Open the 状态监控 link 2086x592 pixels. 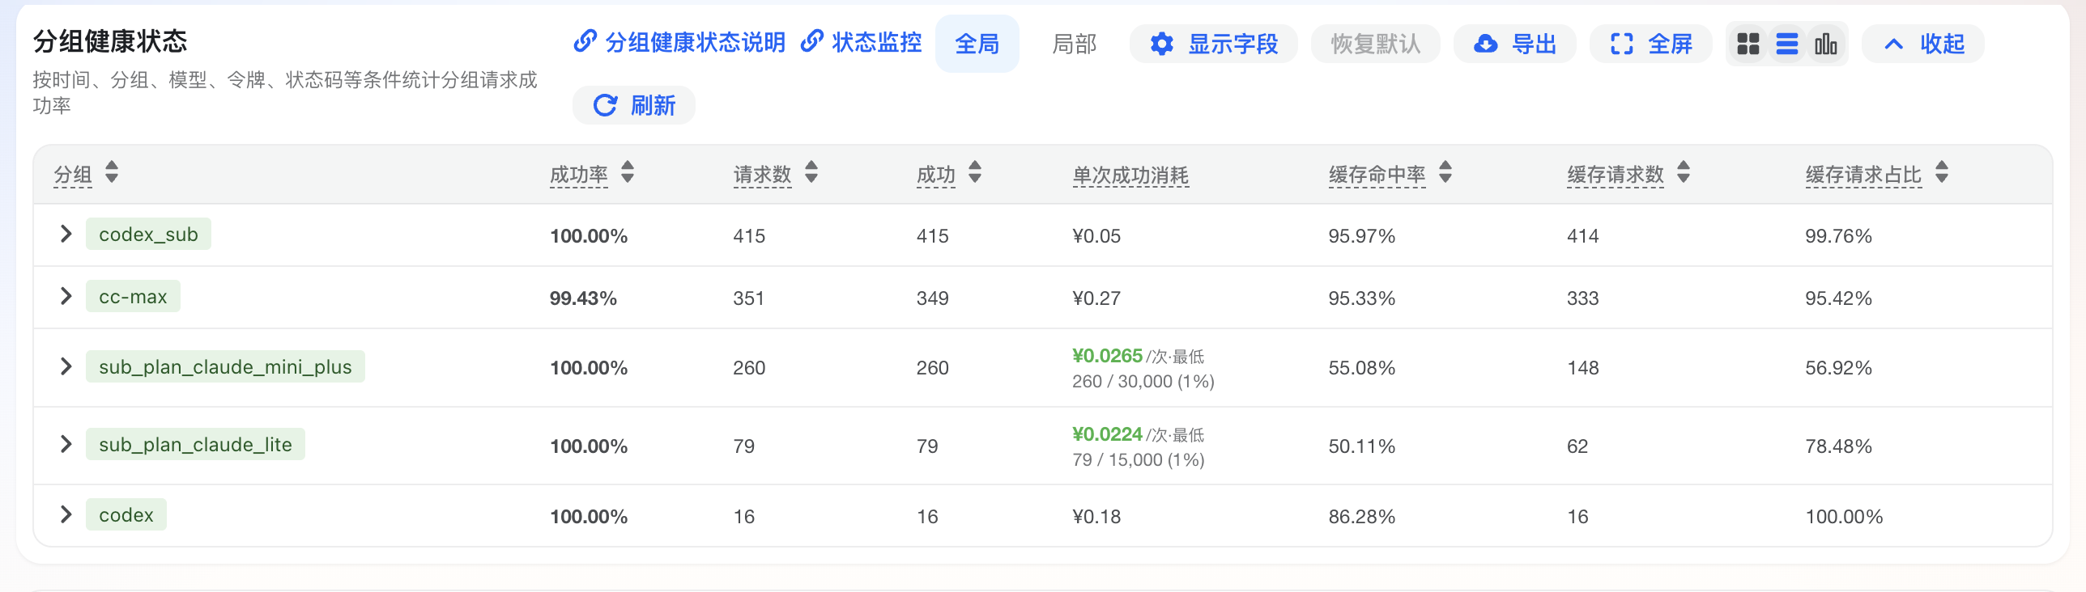point(861,43)
